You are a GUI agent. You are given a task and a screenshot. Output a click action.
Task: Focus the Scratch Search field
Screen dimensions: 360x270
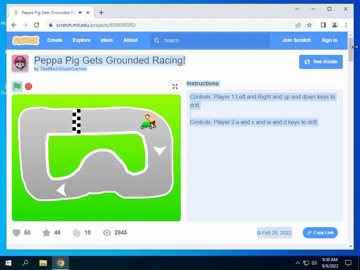(x=210, y=40)
